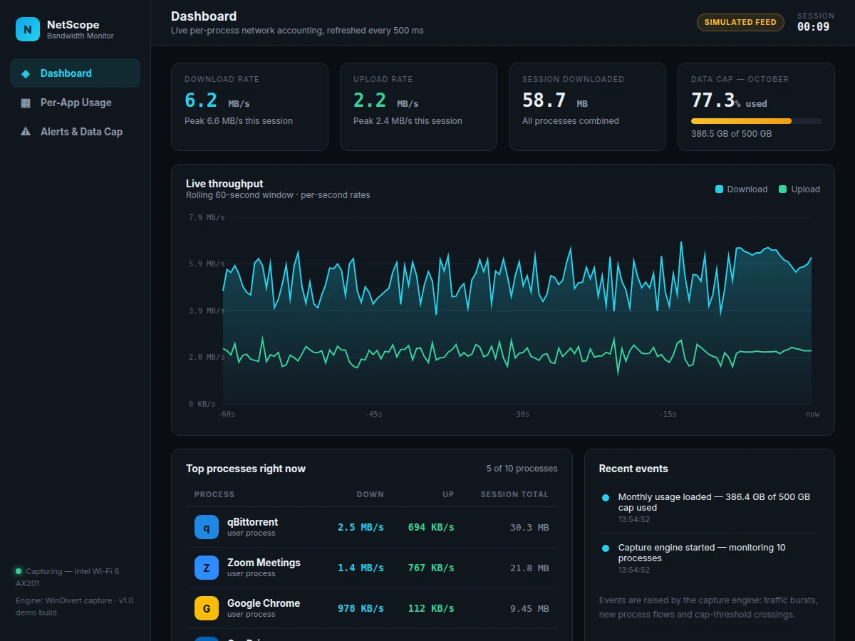Viewport: 855px width, 641px height.
Task: Click the Live throughput chart title
Action: [x=224, y=184]
